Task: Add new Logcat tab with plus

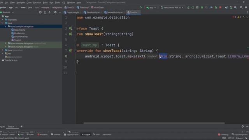Action: pyautogui.click(x=21, y=126)
